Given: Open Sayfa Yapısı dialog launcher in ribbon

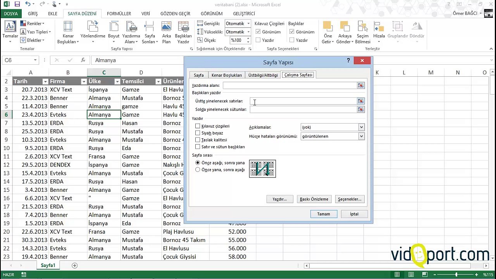Looking at the screenshot, I should [191, 49].
